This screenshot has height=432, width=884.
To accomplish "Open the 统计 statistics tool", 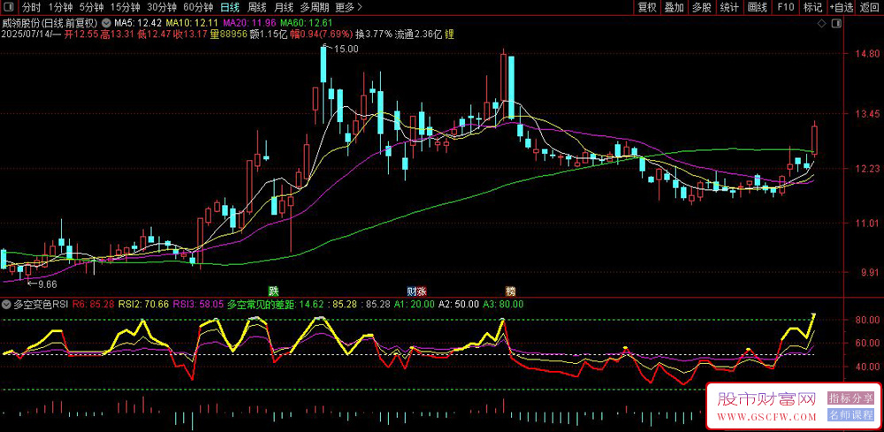I will [x=729, y=7].
